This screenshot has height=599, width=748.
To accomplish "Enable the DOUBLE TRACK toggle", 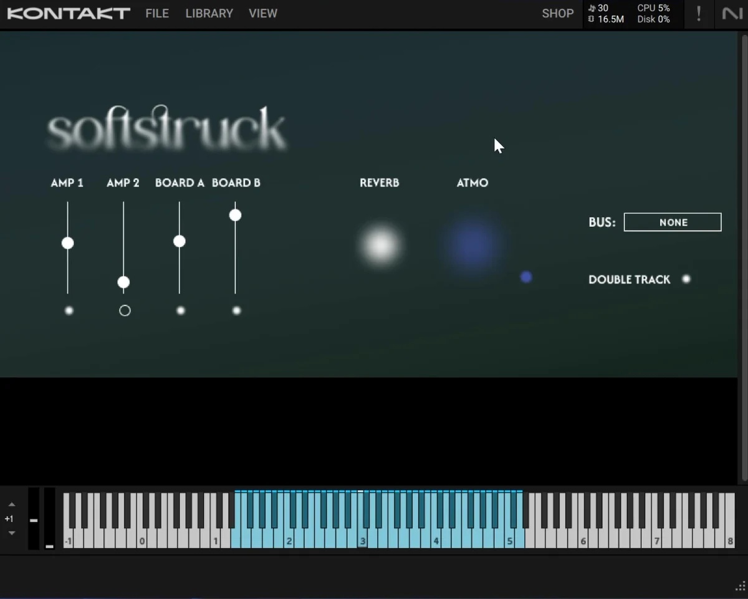I will pyautogui.click(x=686, y=279).
